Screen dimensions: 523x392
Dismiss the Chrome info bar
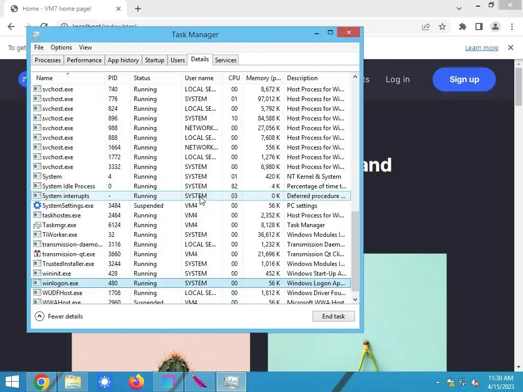tap(511, 47)
